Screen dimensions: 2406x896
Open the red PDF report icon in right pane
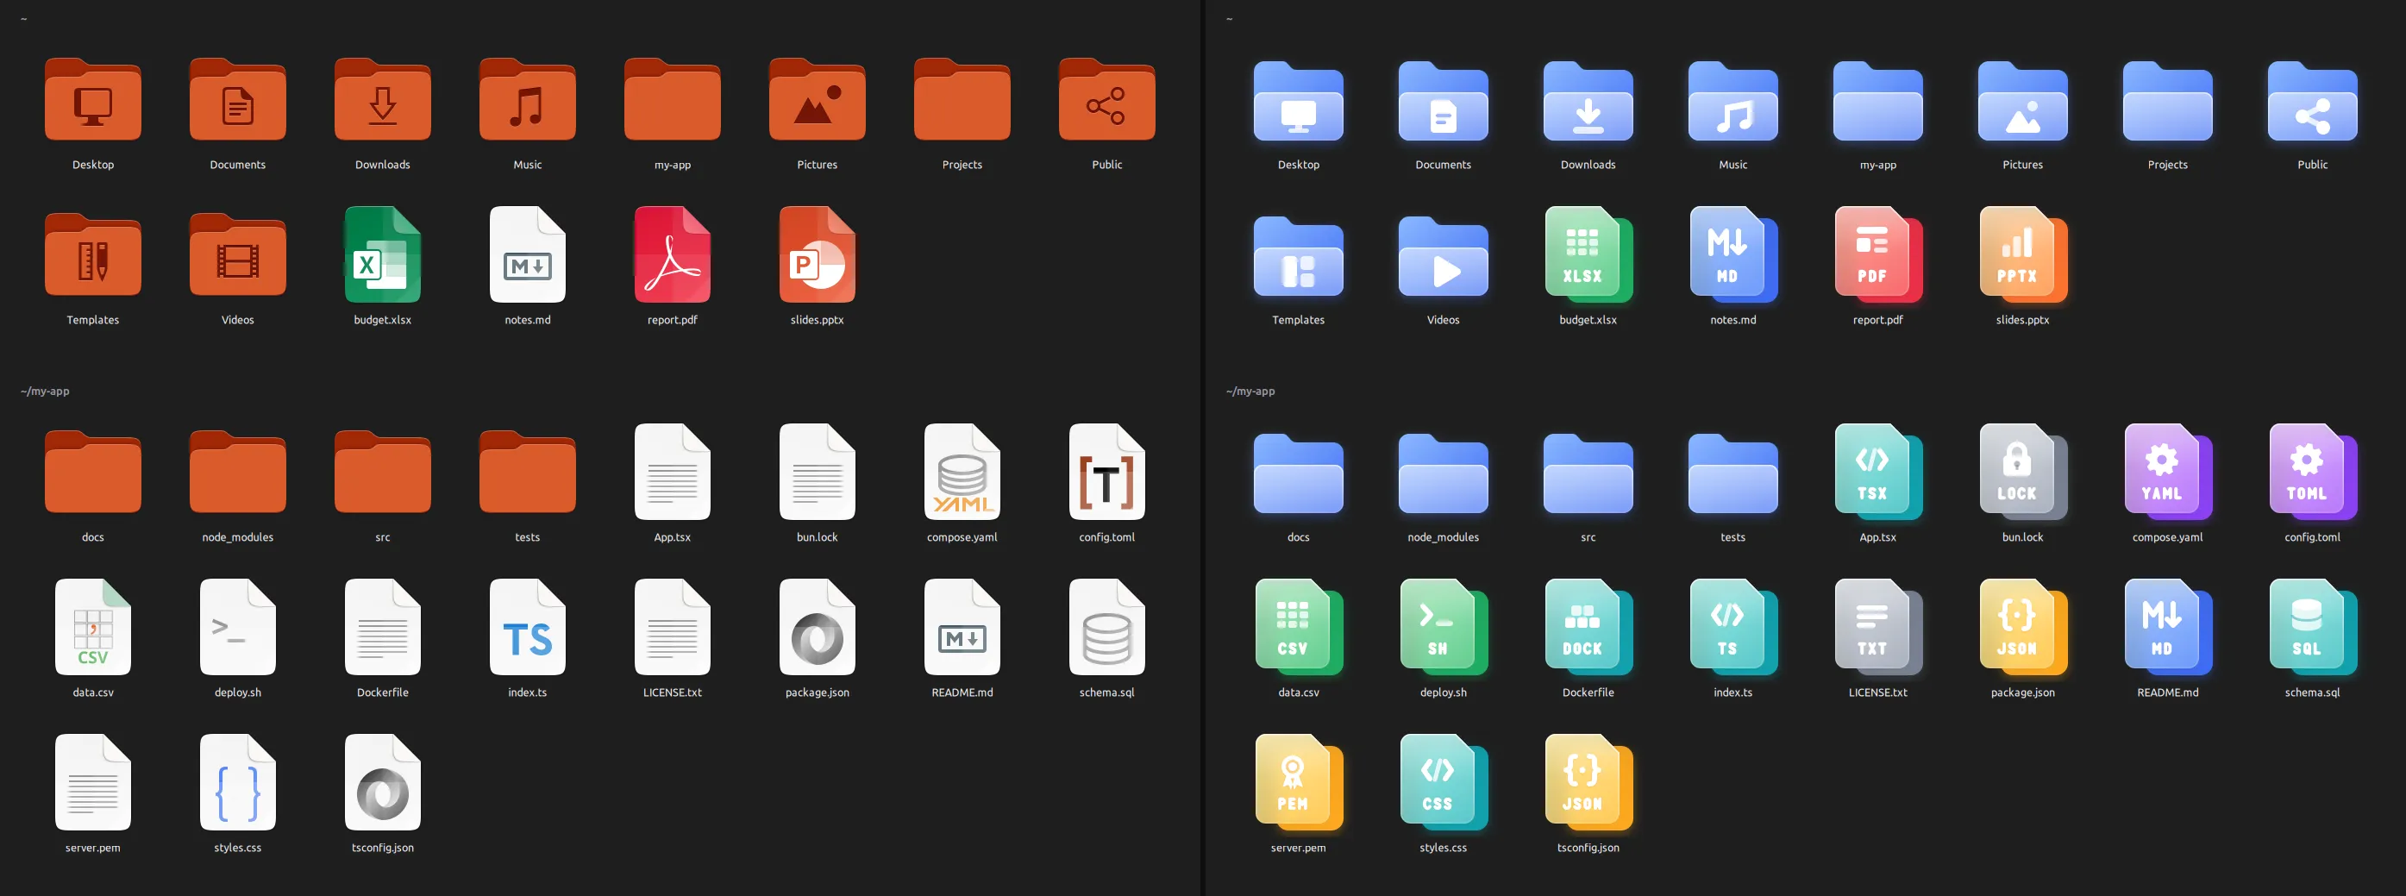[x=1877, y=254]
